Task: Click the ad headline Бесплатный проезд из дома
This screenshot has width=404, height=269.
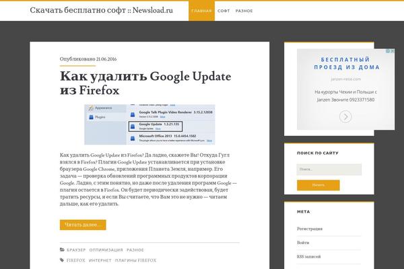Action: (347, 63)
